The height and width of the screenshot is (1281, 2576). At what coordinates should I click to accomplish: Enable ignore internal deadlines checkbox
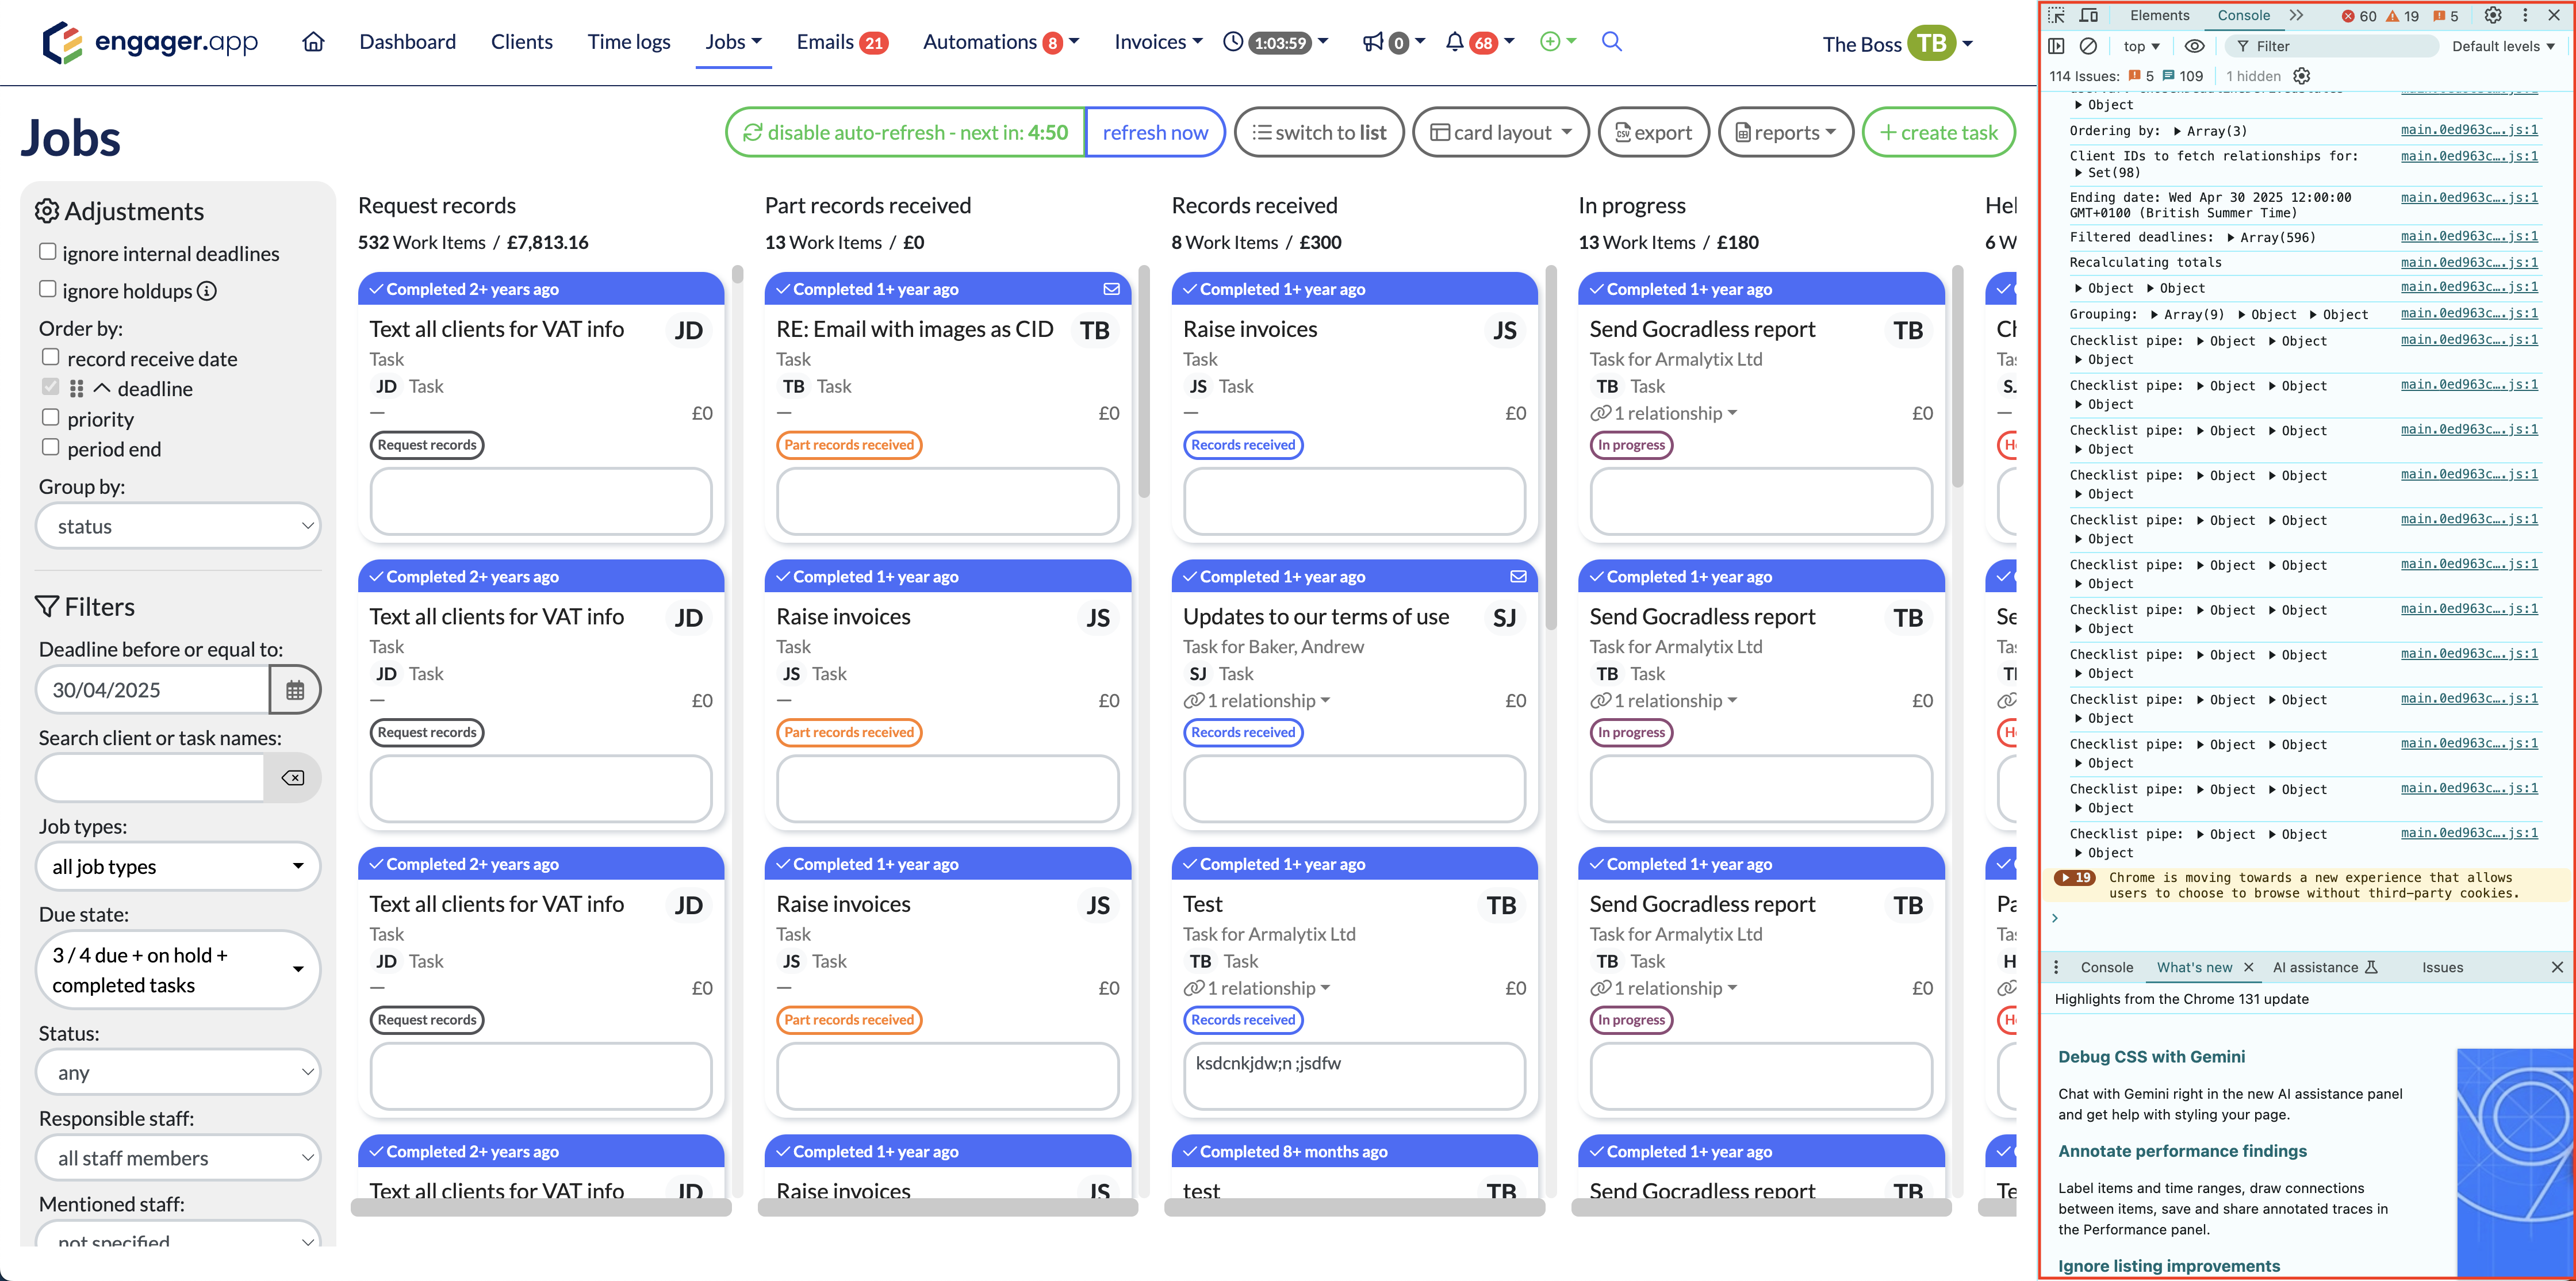(47, 252)
